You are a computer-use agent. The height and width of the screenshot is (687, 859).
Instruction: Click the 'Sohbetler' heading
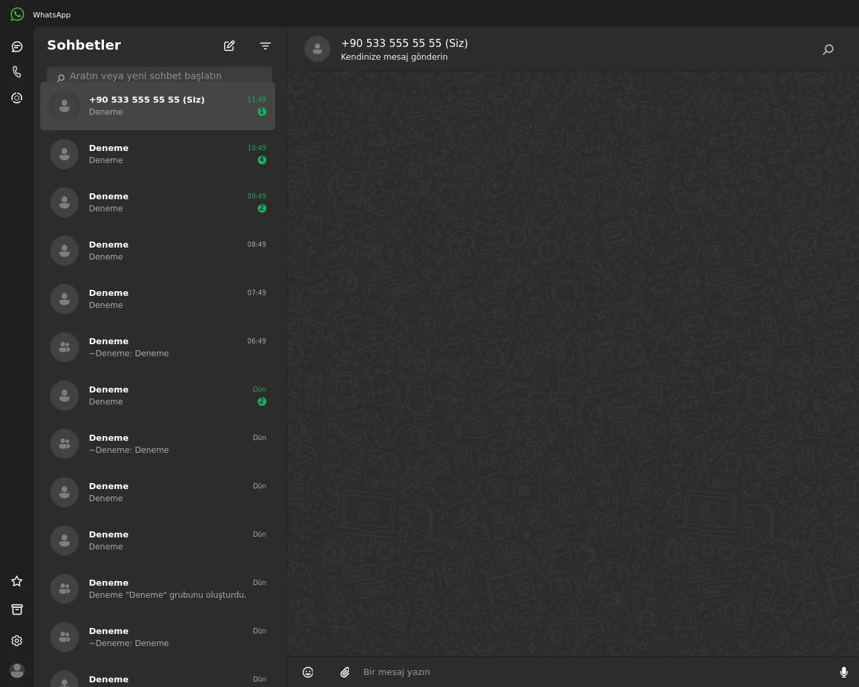point(84,45)
